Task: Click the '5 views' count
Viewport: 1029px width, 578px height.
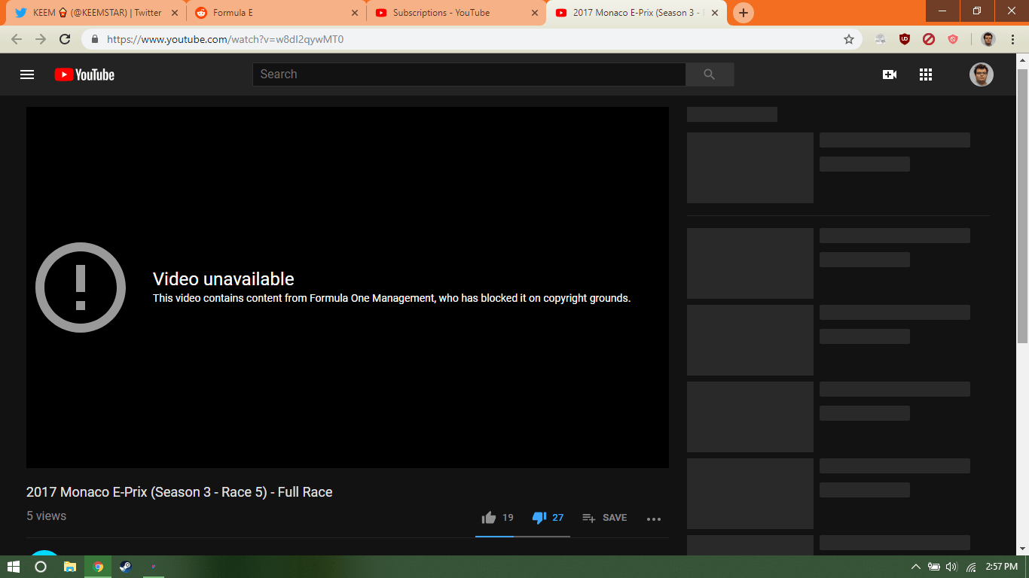Action: pyautogui.click(x=47, y=516)
